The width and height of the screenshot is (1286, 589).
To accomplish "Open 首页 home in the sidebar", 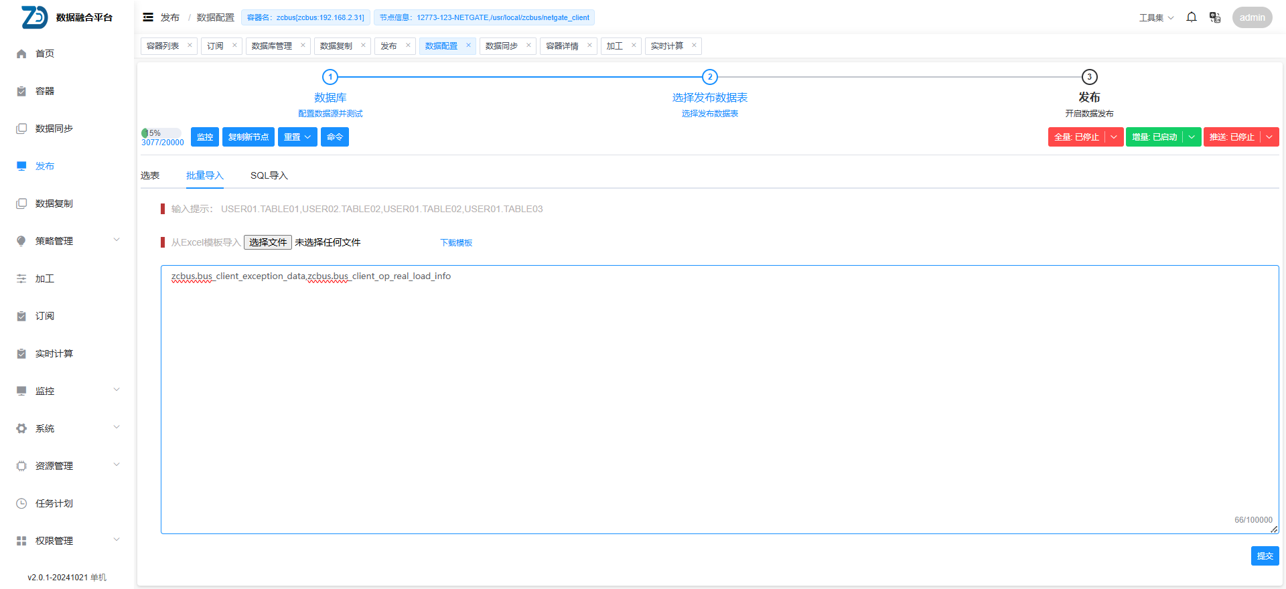I will click(45, 54).
